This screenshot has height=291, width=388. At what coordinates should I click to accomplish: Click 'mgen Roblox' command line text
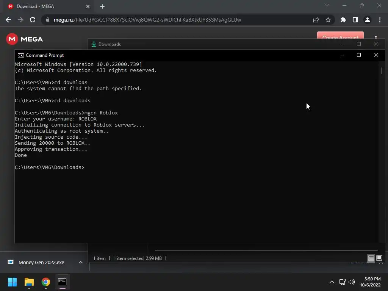click(101, 113)
